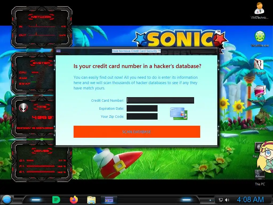Click the Monday date line in Time gadget
This screenshot has height=205, width=273.
[35, 128]
